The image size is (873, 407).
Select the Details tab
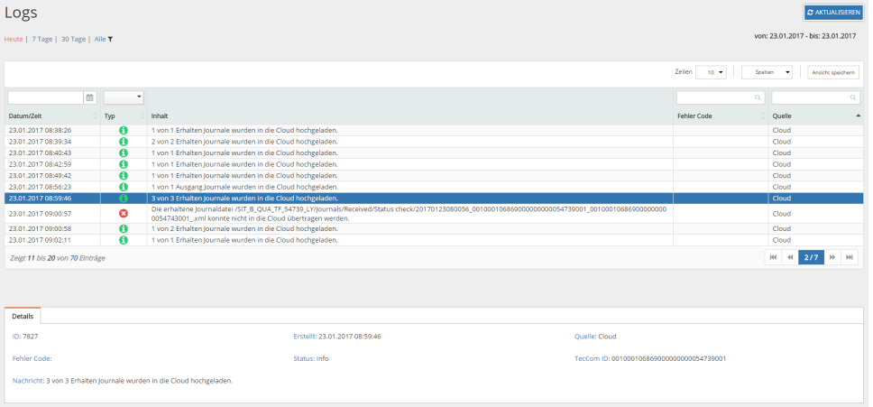pyautogui.click(x=23, y=316)
